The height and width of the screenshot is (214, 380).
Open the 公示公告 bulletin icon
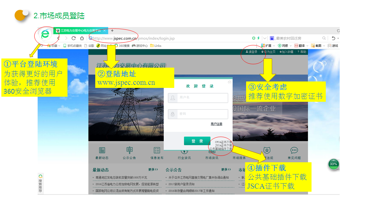129,150
